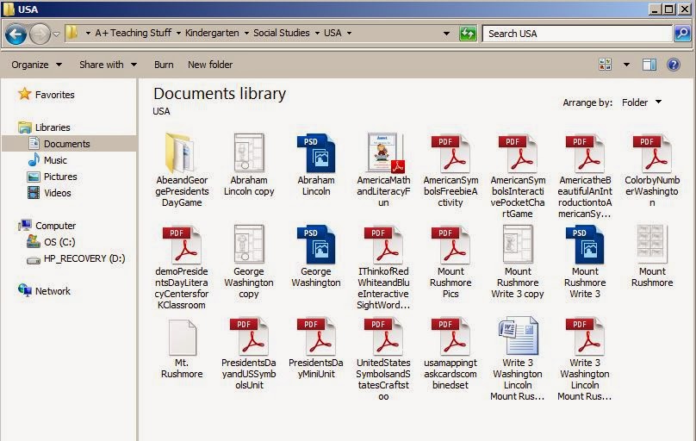
Task: Open the HP_RECOVERY (D:) drive
Action: tap(76, 258)
